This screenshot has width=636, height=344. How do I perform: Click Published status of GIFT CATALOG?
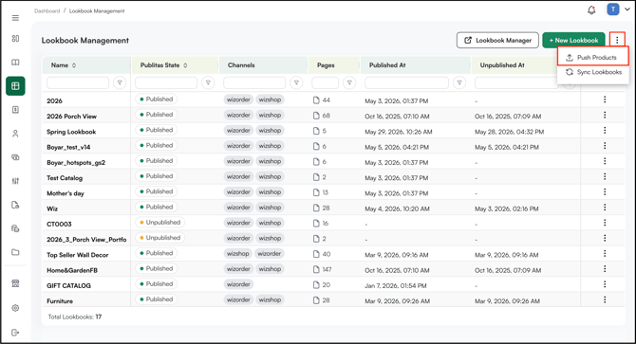pyautogui.click(x=157, y=283)
